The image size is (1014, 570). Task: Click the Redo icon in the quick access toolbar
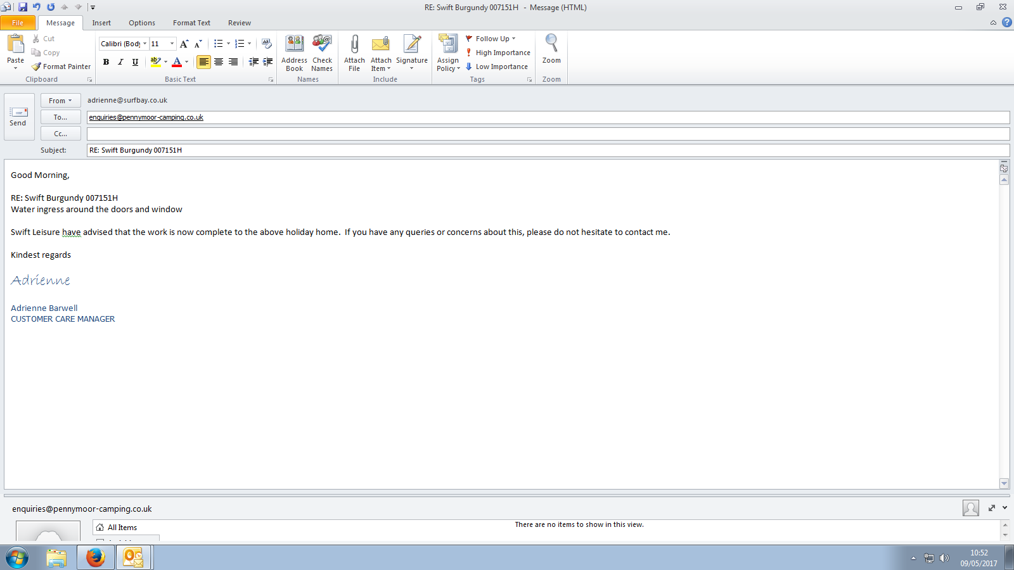pyautogui.click(x=51, y=7)
